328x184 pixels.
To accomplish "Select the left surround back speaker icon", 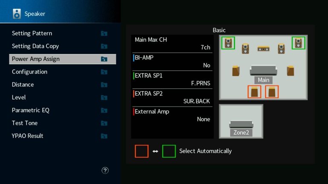I will pos(254,92).
